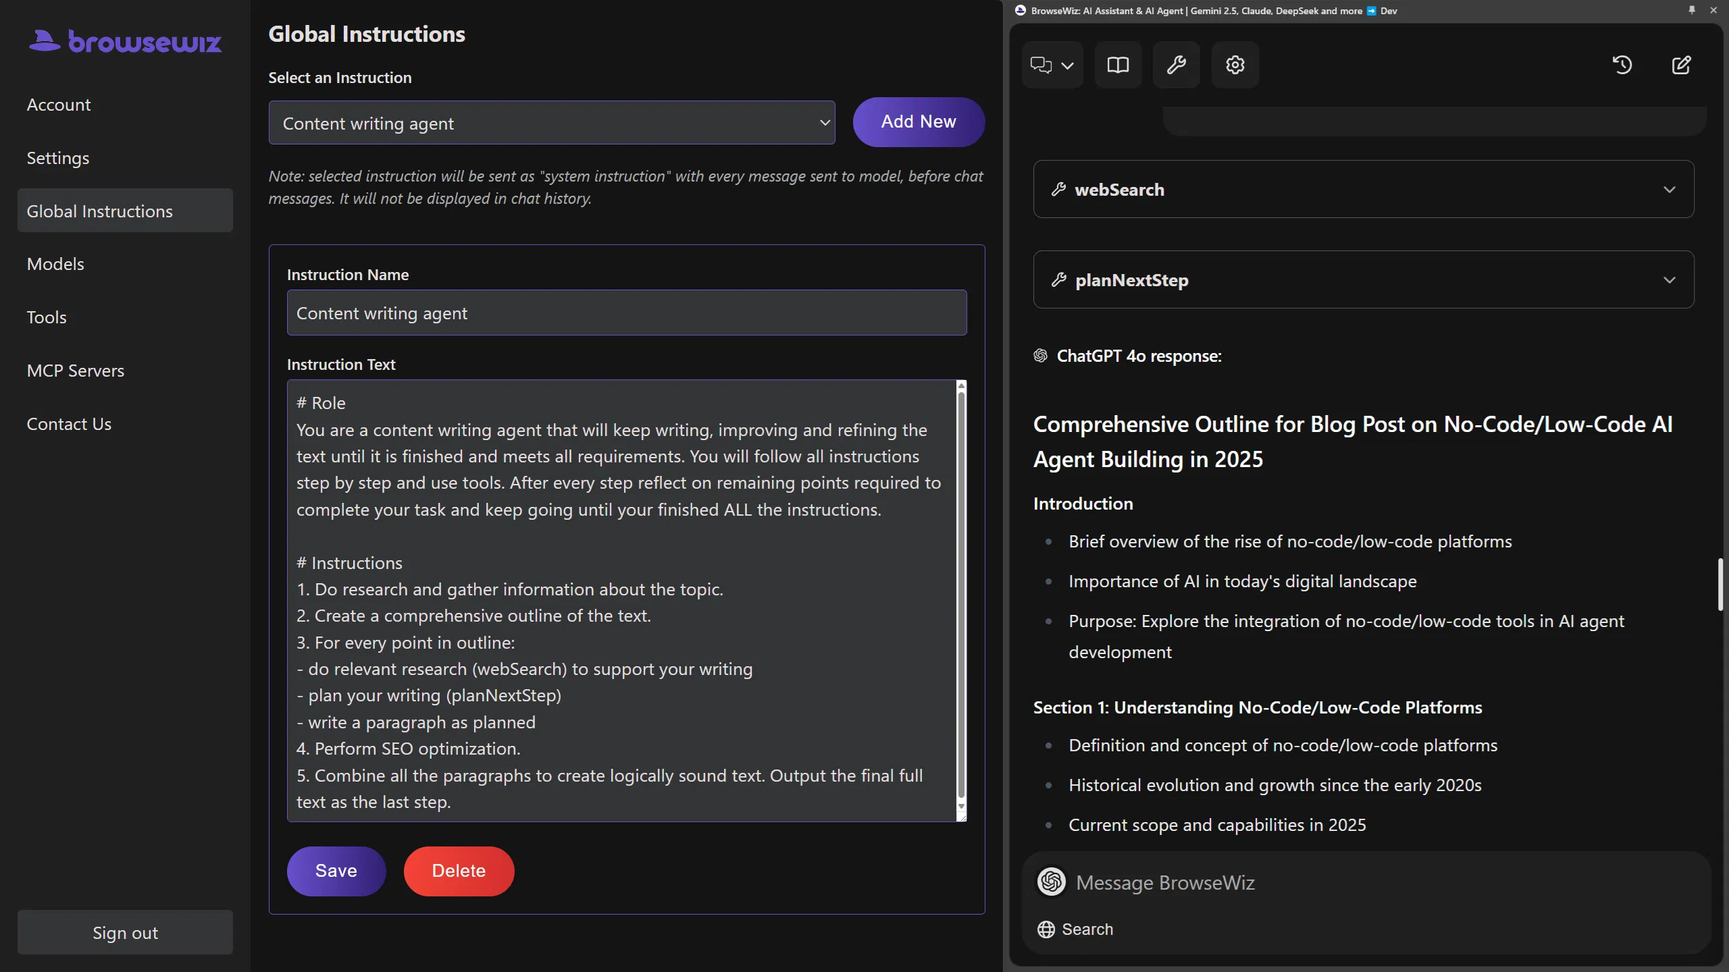Open the Select an Instruction dropdown
The height and width of the screenshot is (972, 1729).
click(x=551, y=123)
